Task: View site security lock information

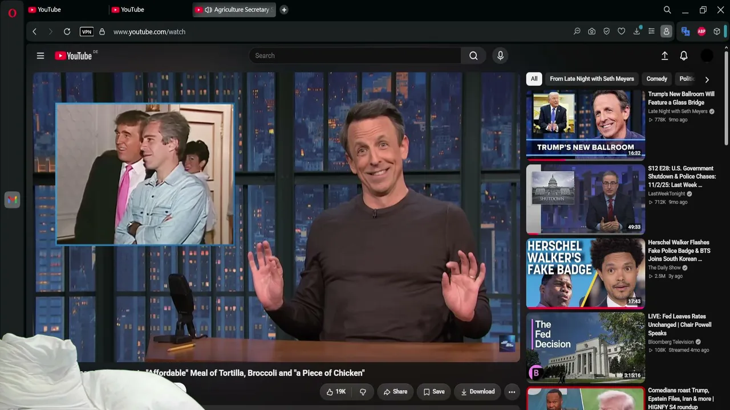Action: pyautogui.click(x=102, y=32)
